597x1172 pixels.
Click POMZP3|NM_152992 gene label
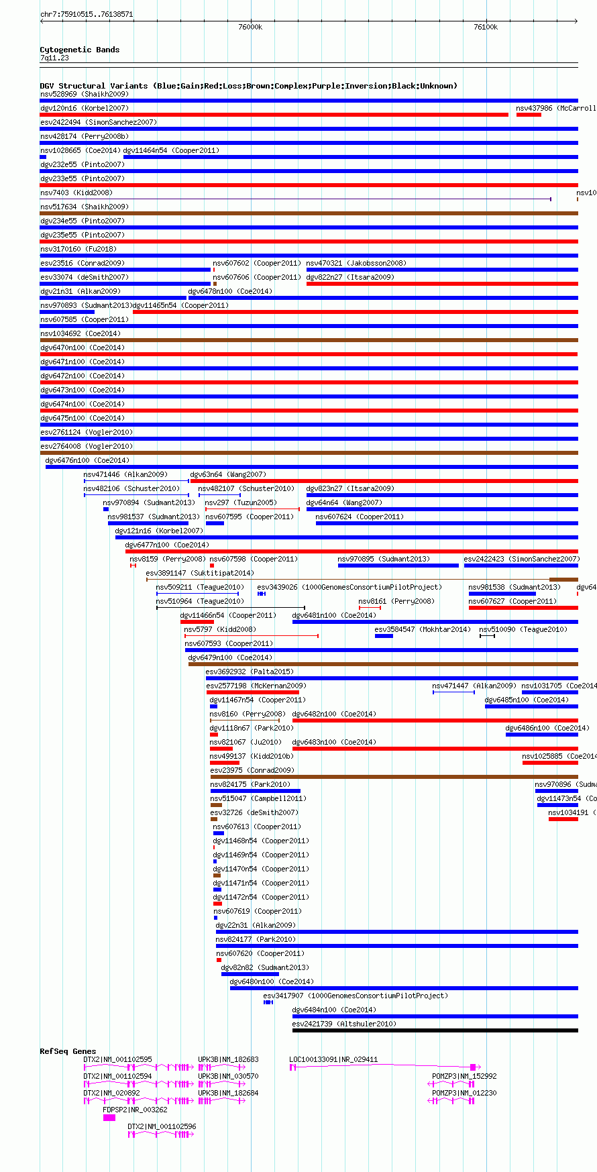[x=464, y=1076]
